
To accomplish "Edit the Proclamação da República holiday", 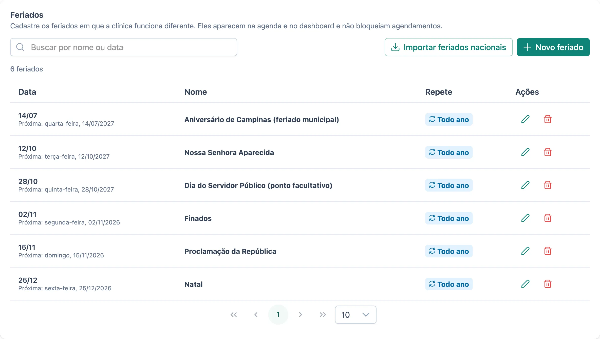I will coord(525,251).
